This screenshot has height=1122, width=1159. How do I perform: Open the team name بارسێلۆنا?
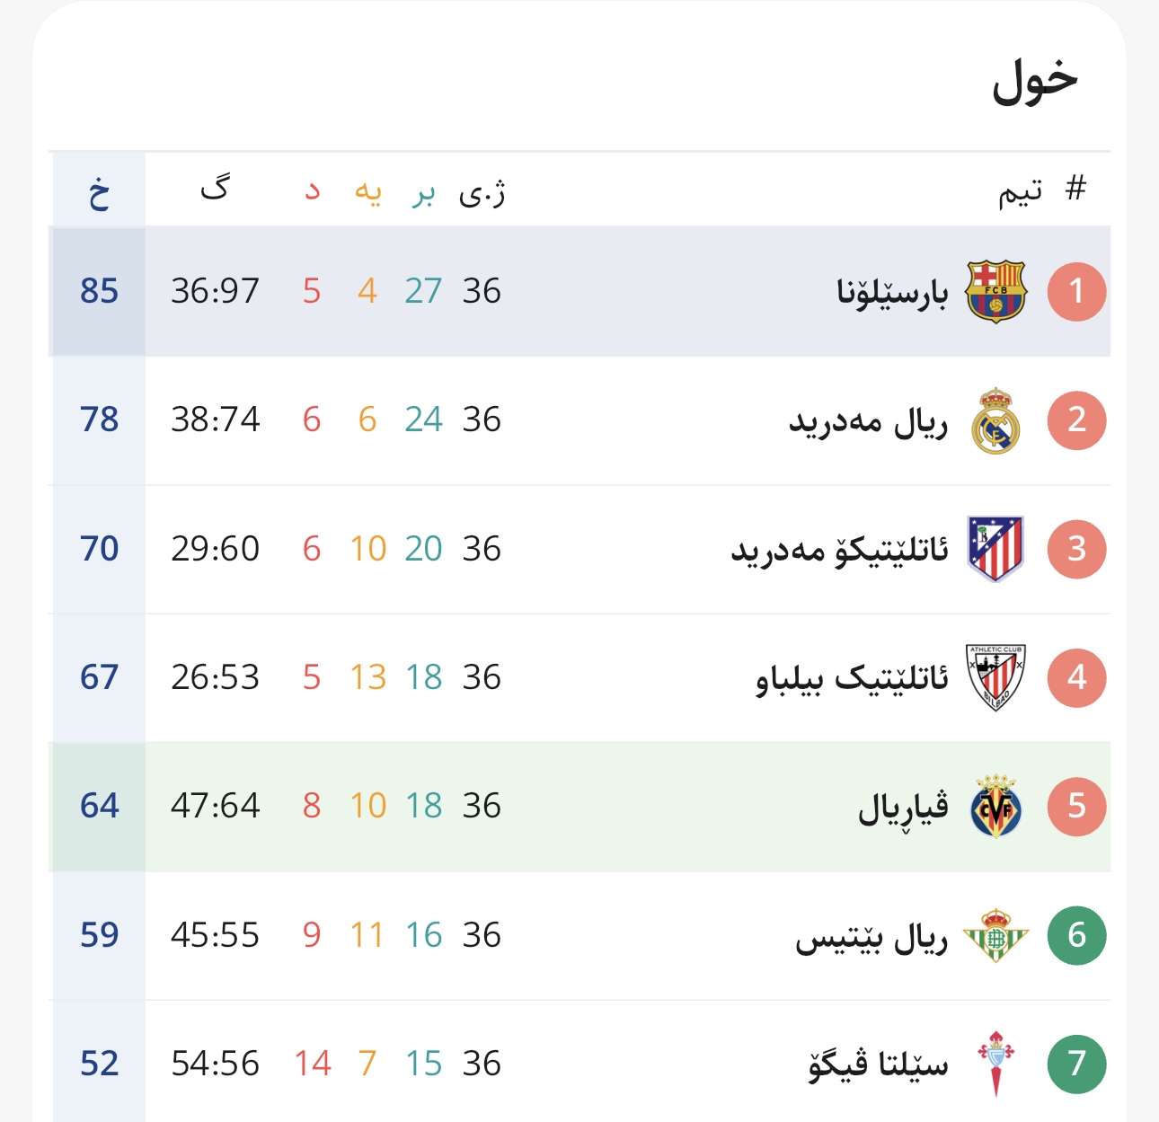892,292
